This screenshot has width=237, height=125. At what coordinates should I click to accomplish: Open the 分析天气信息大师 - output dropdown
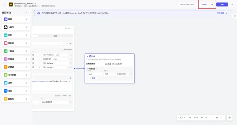(x=55, y=55)
